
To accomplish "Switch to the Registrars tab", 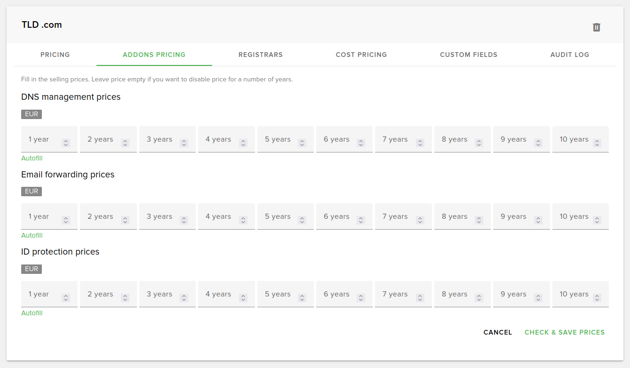I will 260,55.
